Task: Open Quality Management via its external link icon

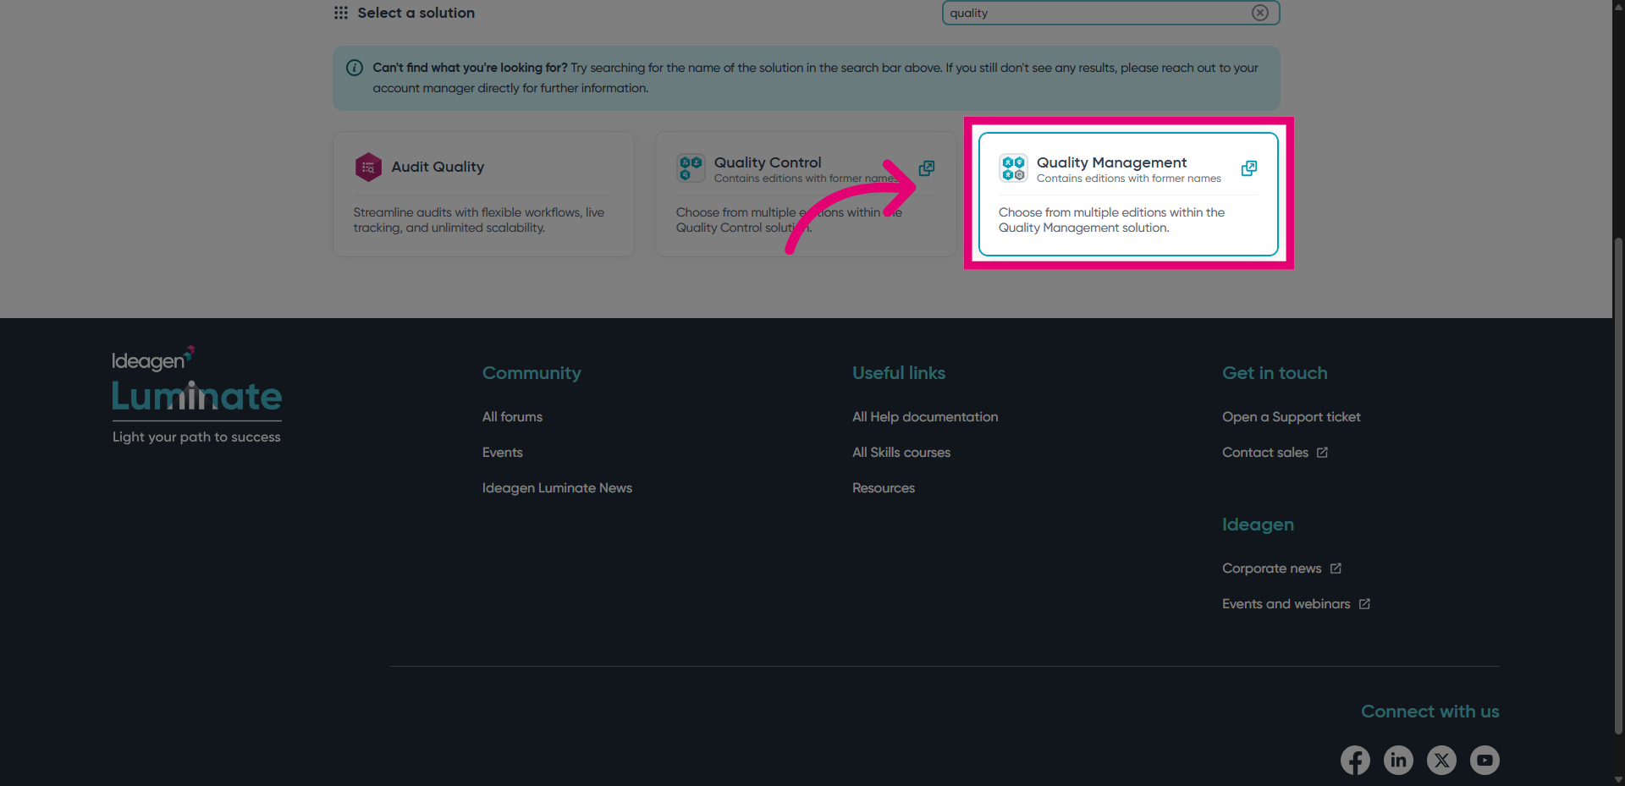Action: [x=1248, y=168]
